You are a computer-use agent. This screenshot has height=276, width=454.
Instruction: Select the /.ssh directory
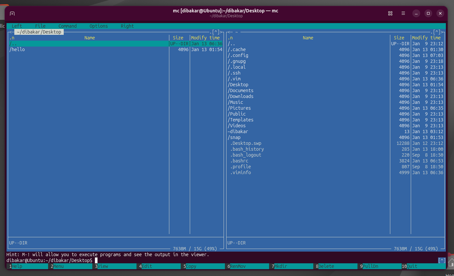tap(336, 73)
